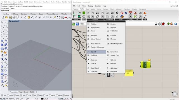This screenshot has width=179, height=100.
Task: Click the Grasshopper Addition operator icon
Action: tap(89, 13)
